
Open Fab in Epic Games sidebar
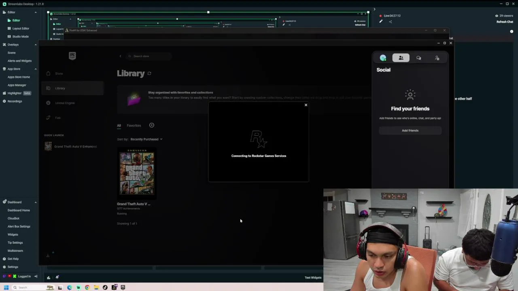tap(57, 118)
